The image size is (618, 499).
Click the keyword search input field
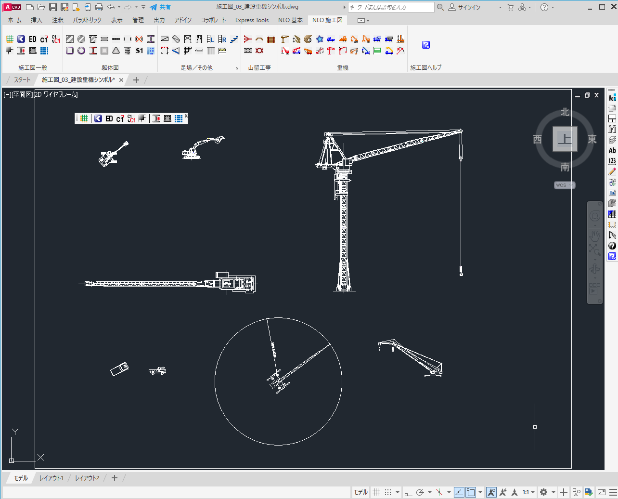point(391,7)
